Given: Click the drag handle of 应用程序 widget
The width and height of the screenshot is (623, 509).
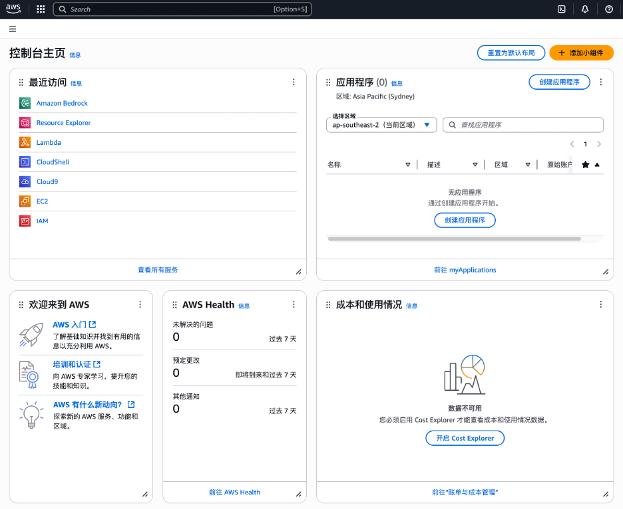Looking at the screenshot, I should (328, 82).
